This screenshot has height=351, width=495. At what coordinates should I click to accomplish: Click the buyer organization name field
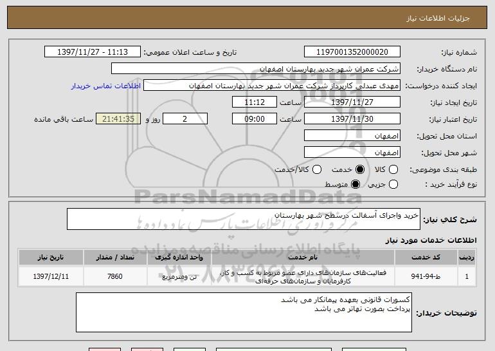click(256, 69)
